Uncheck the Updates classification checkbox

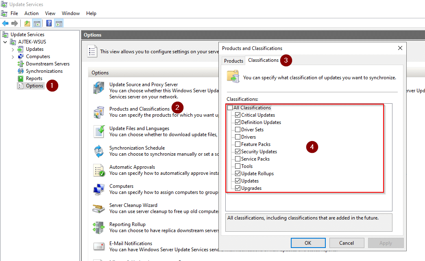pyautogui.click(x=238, y=181)
